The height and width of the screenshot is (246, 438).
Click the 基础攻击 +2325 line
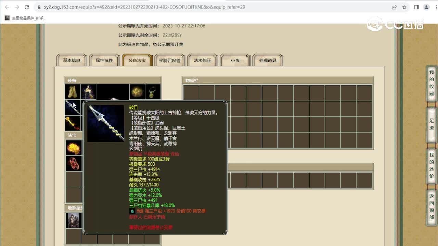pos(145,180)
